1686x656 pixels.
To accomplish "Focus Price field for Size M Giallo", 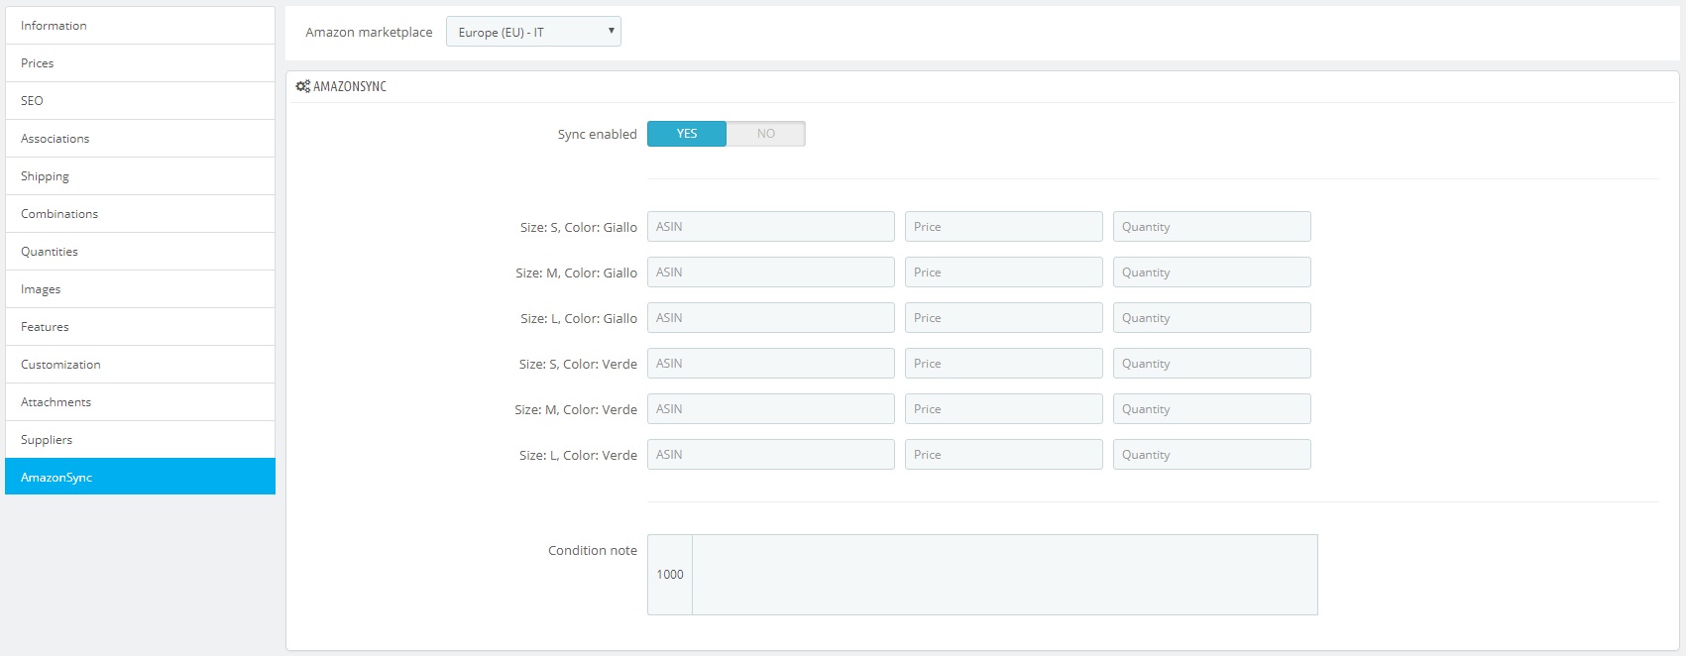I will (1004, 273).
